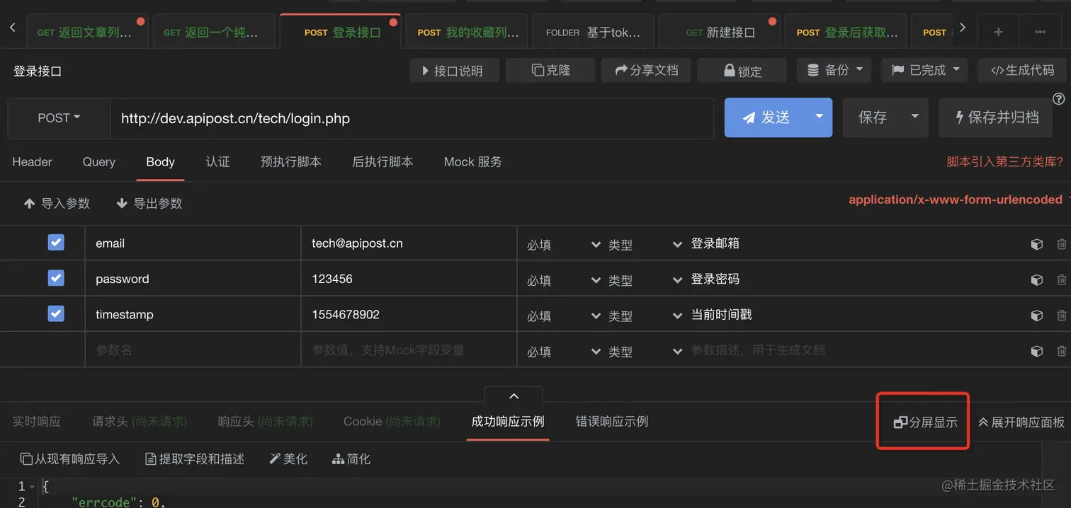
Task: Switch to the 后执行脚本 tab
Action: (x=382, y=162)
